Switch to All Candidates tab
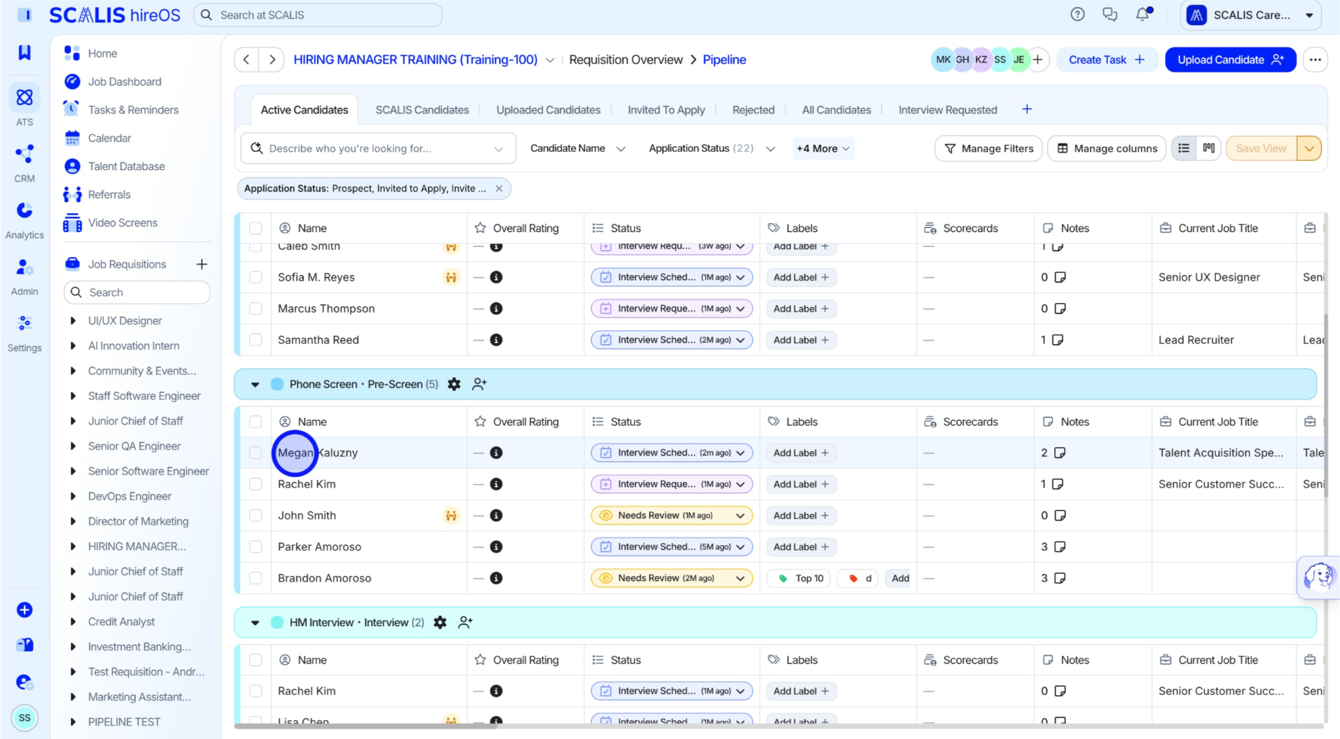This screenshot has width=1340, height=739. [836, 110]
